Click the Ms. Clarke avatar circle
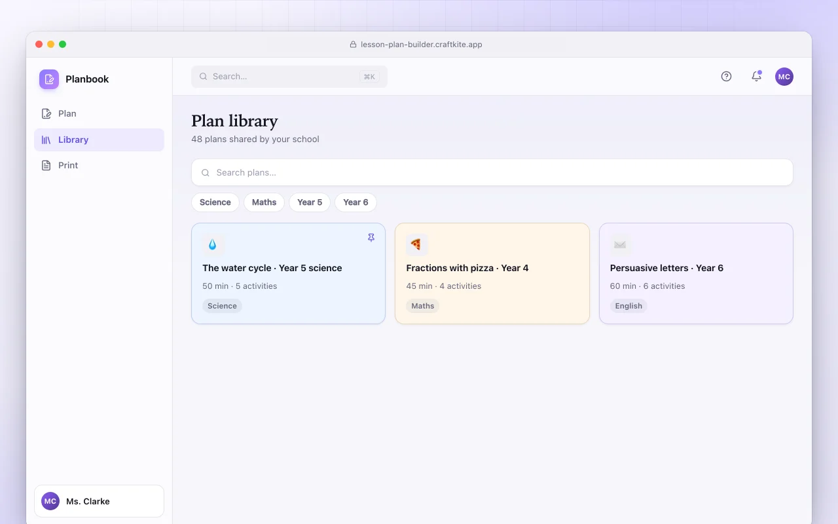 [50, 501]
